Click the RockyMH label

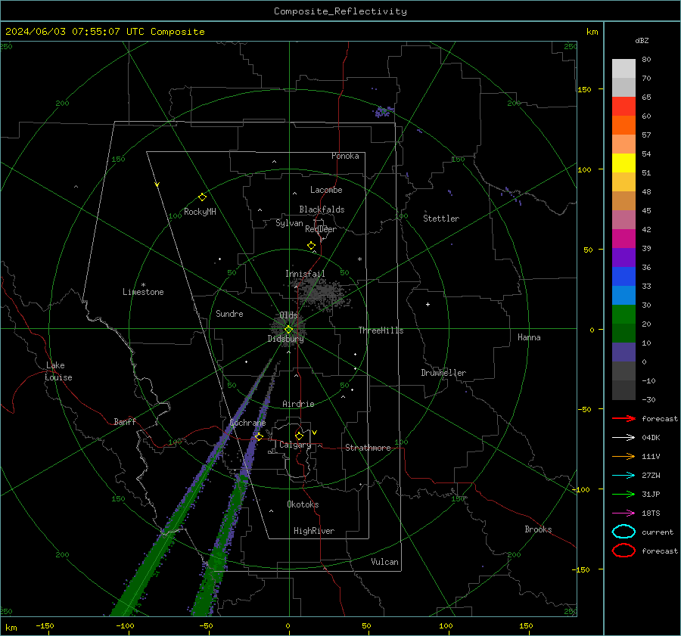tap(200, 212)
